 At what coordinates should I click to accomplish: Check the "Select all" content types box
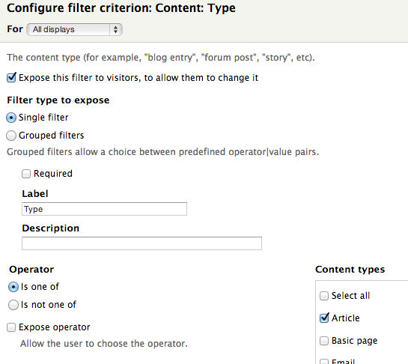pyautogui.click(x=324, y=296)
